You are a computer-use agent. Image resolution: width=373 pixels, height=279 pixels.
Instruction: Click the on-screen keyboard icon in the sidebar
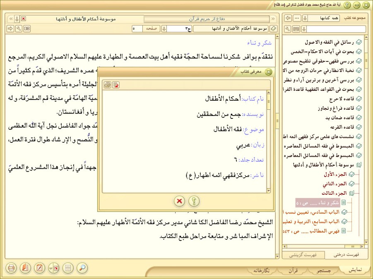click(296, 29)
